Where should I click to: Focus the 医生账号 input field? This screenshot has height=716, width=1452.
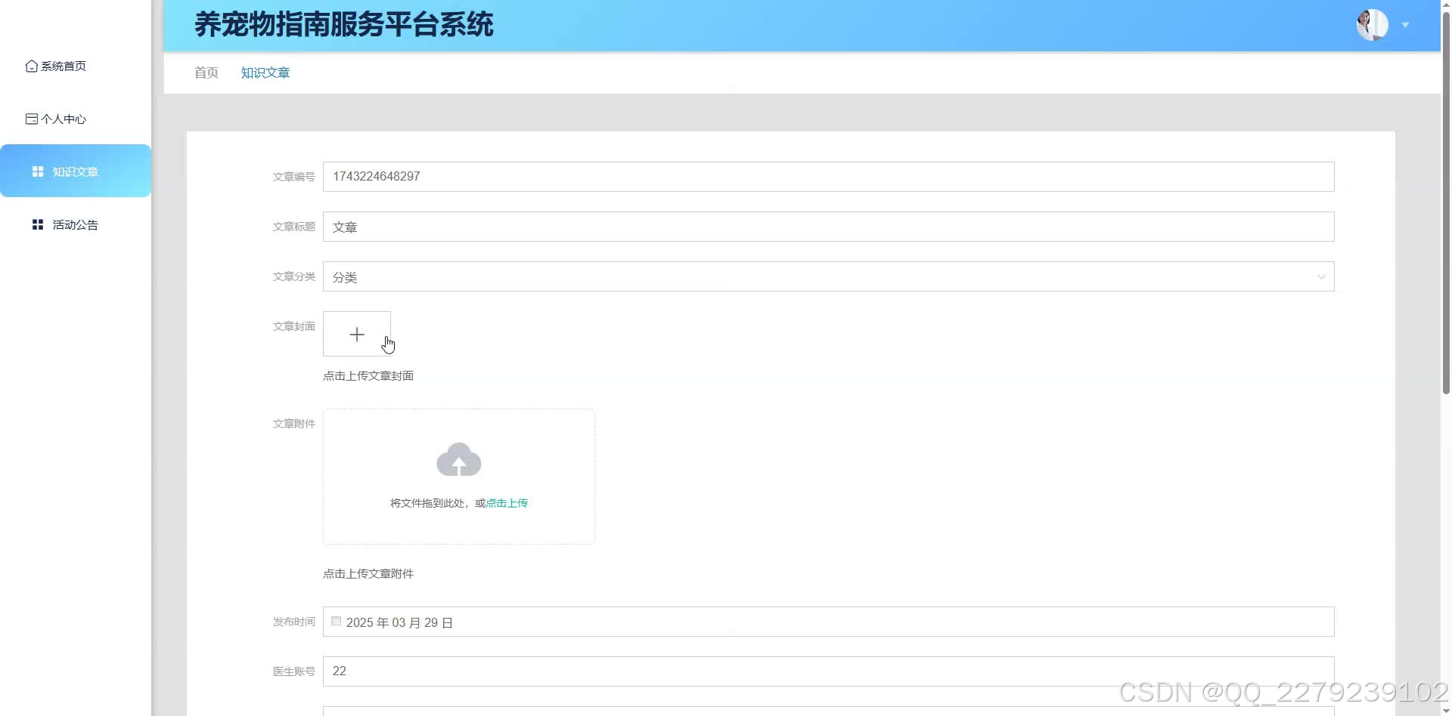click(x=828, y=671)
